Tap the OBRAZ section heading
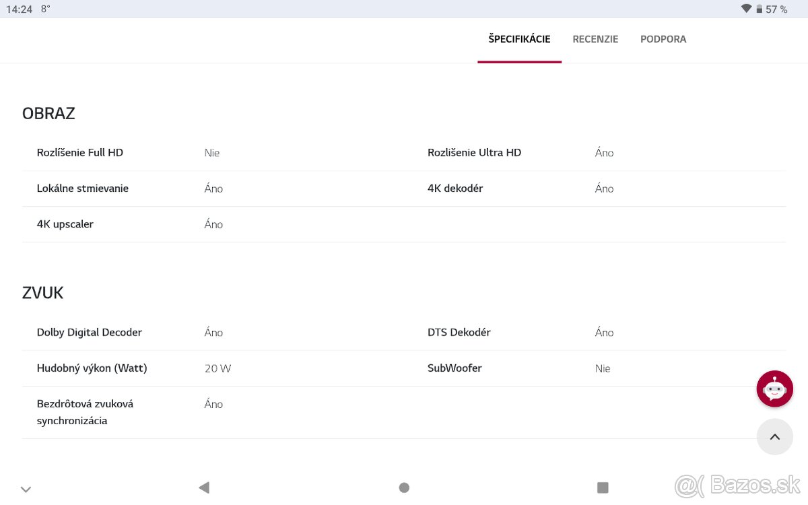808x505 pixels. pyautogui.click(x=48, y=113)
